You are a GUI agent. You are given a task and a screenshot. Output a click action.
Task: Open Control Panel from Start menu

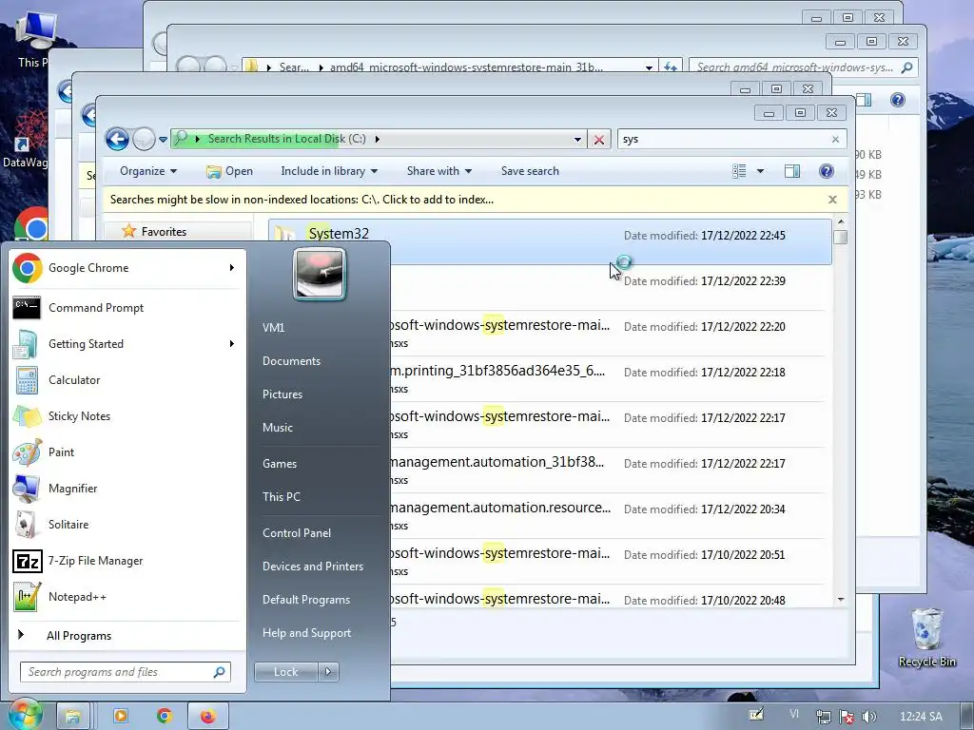[x=297, y=533]
